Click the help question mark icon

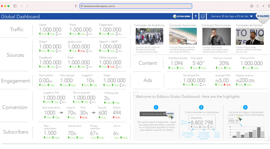196,16
